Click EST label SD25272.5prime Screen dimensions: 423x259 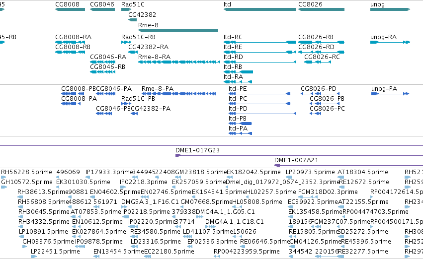coord(363,232)
